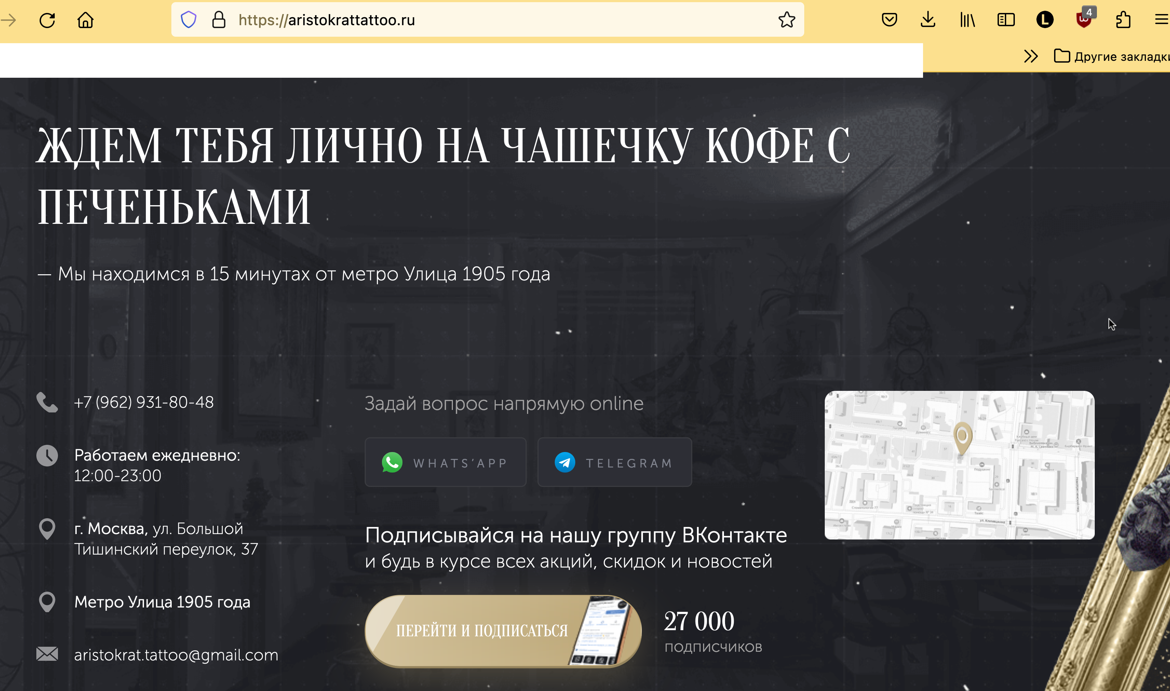
Task: Open the map thumbnail with location pin
Action: point(959,465)
